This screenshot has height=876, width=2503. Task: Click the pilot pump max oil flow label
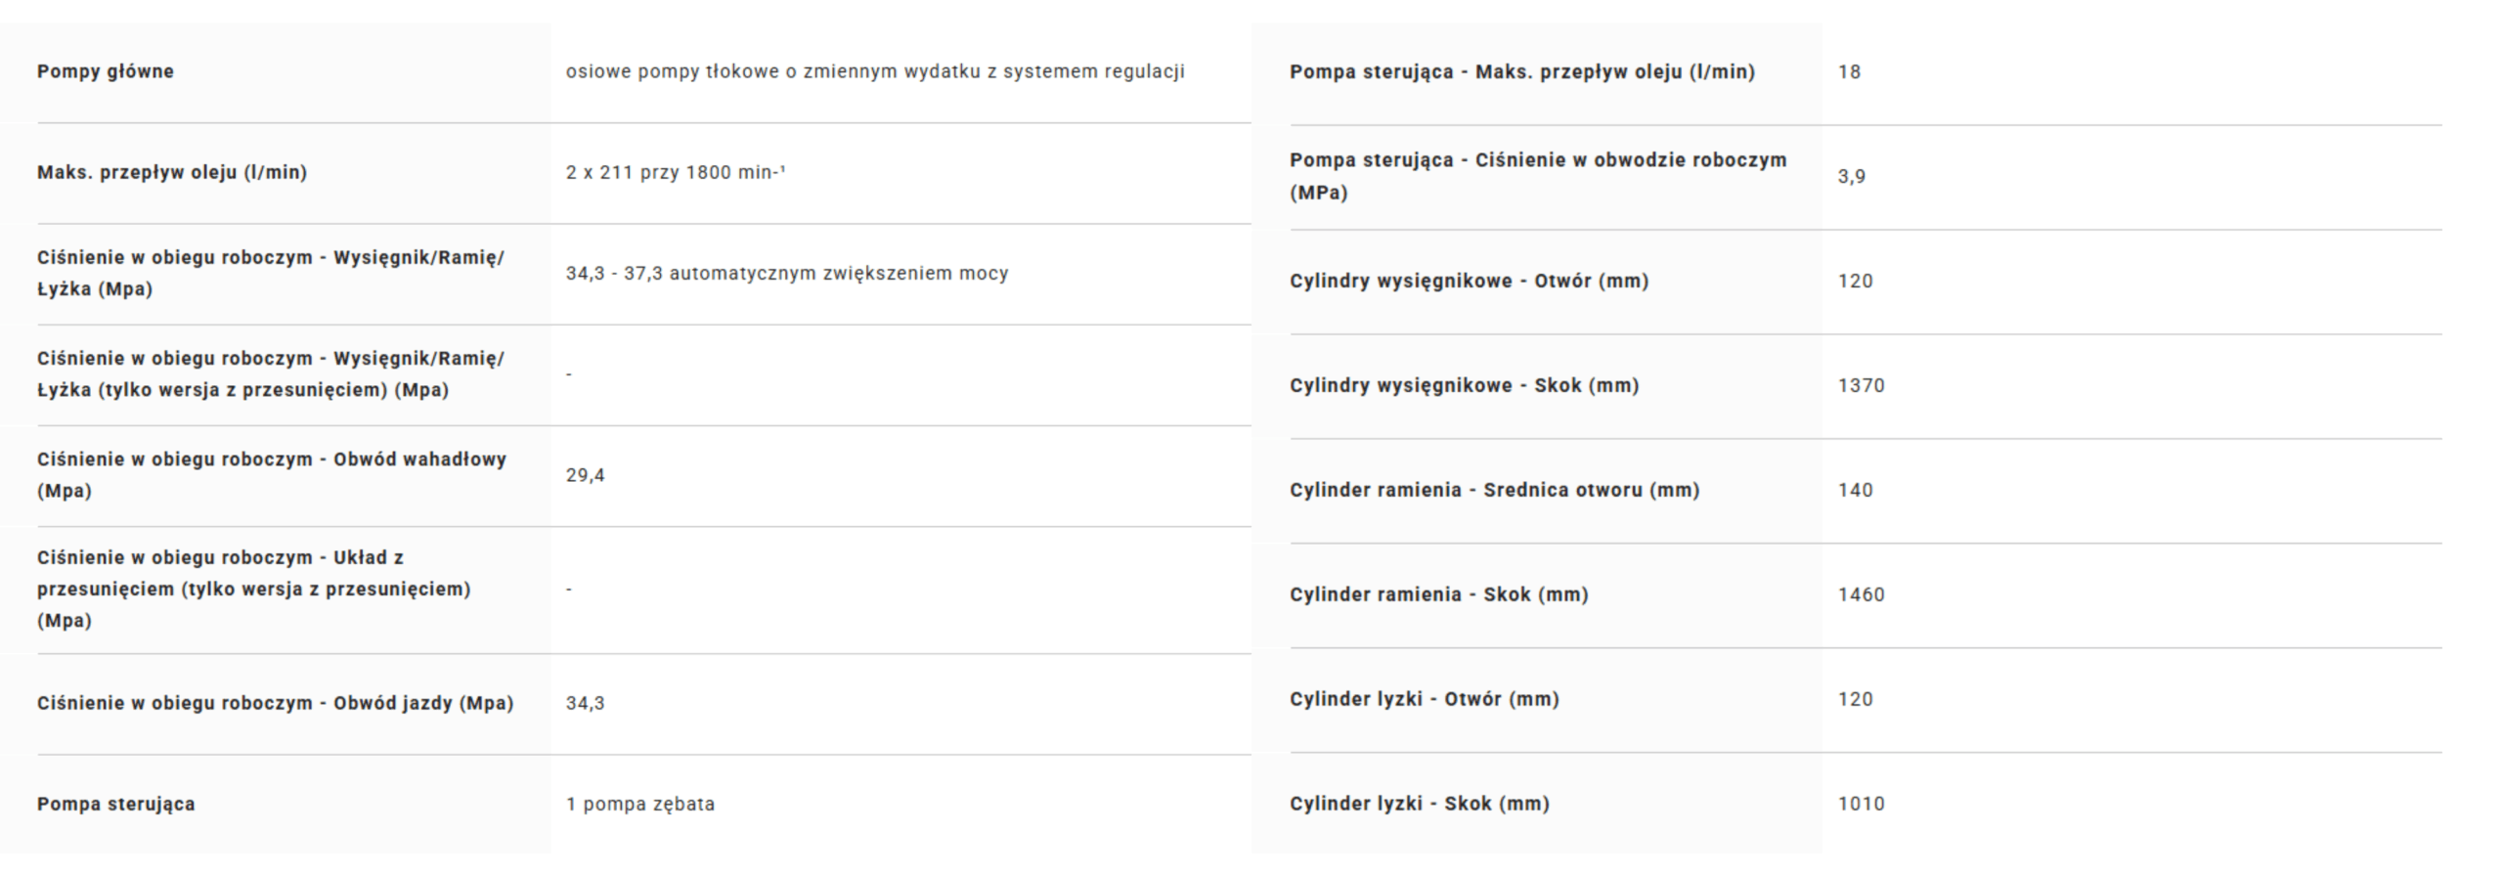(x=1522, y=71)
